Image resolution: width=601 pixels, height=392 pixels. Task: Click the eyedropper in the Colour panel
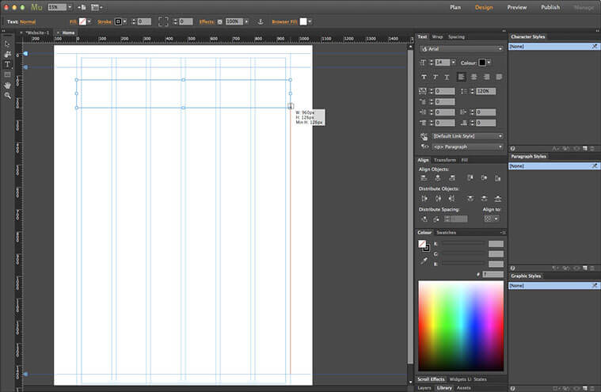[x=423, y=261]
